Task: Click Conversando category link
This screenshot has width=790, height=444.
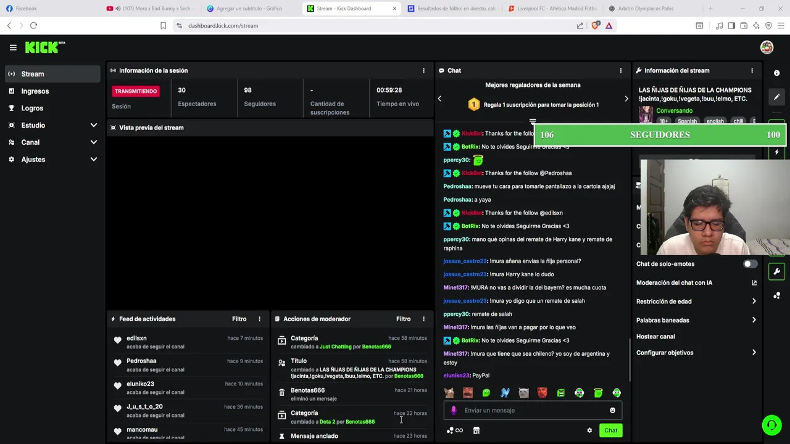Action: coord(674,111)
